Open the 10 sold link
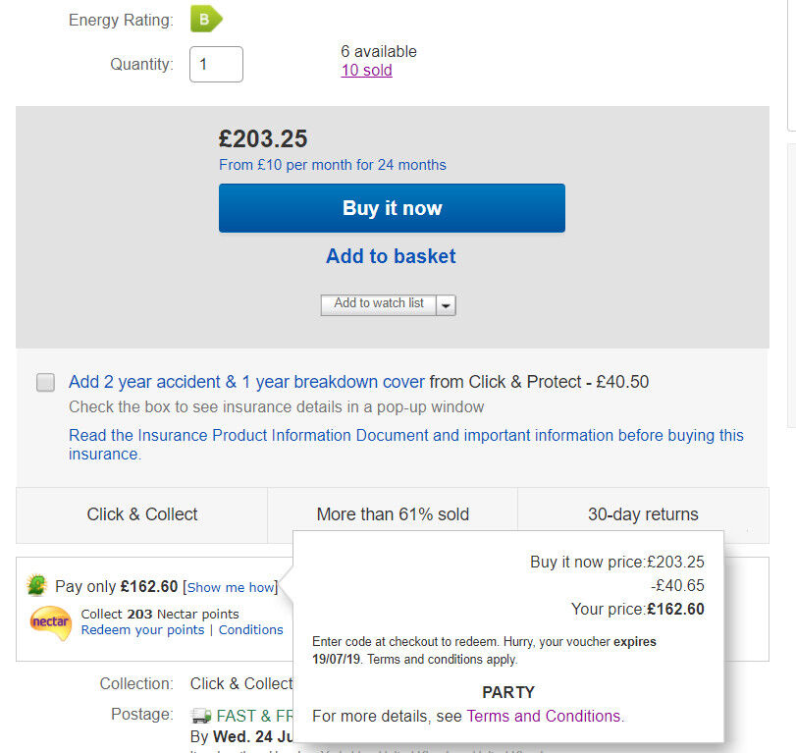Screen dimensions: 796x753 click(366, 70)
